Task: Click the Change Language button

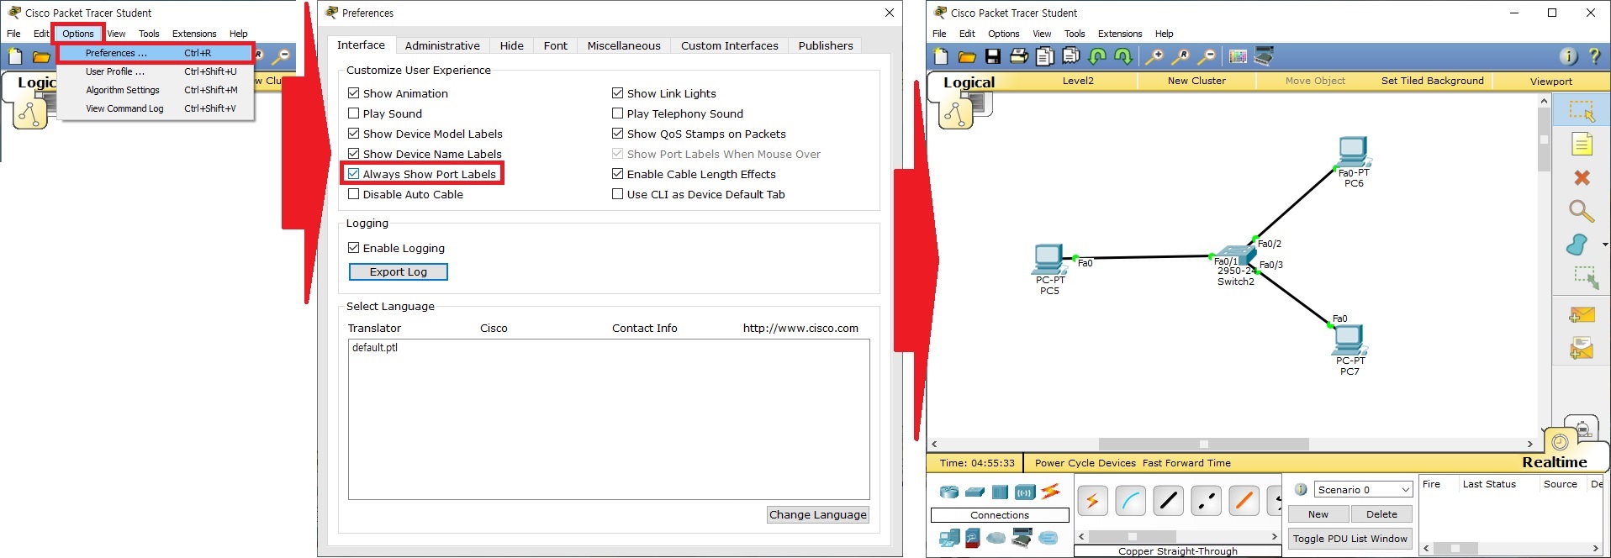Action: pos(818,514)
